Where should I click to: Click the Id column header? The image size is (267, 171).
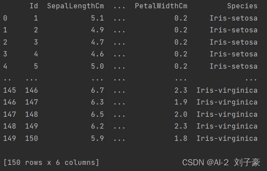coord(34,6)
